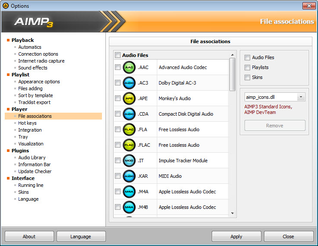318x246 pixels.
Task: Open Sound effects settings
Action: click(33, 68)
